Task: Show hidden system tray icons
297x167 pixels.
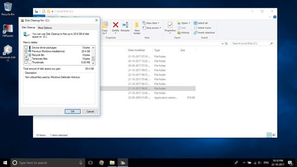Action: (244, 163)
